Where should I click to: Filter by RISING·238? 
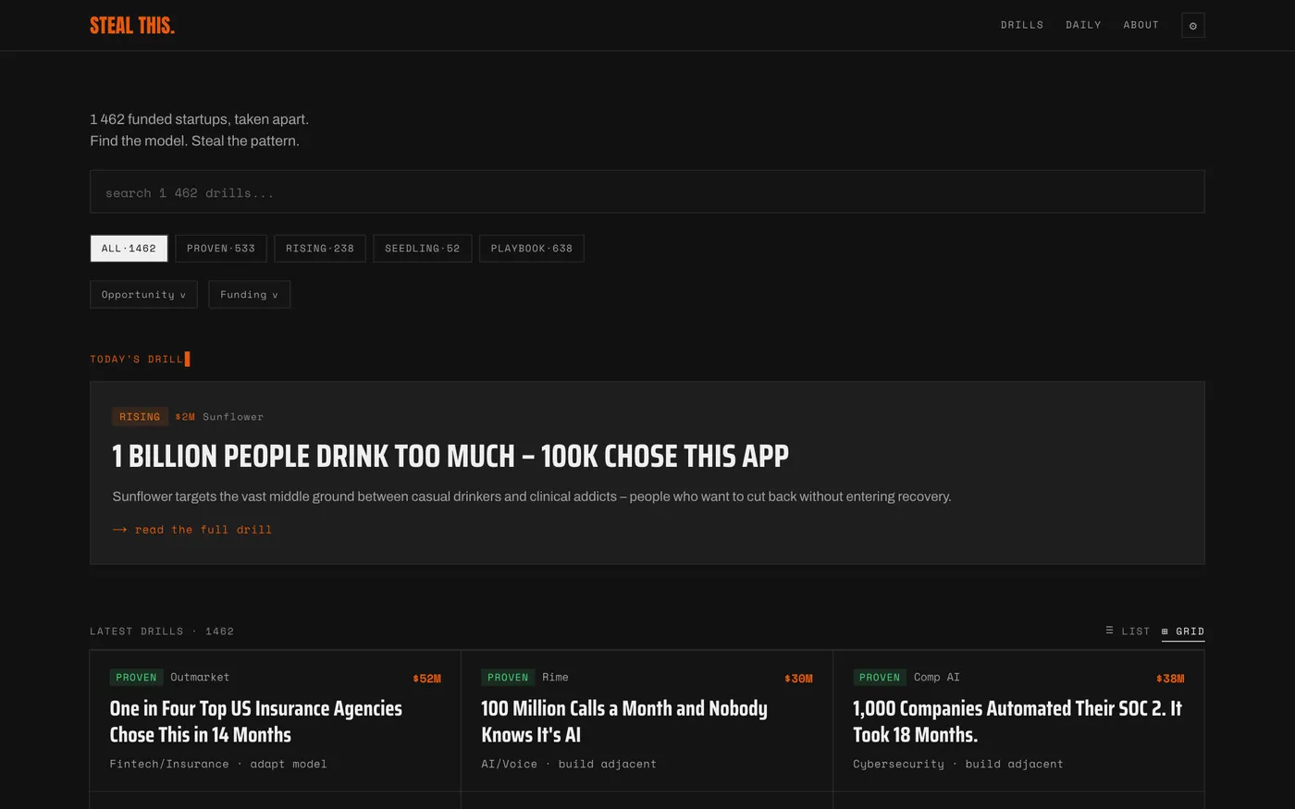[320, 248]
